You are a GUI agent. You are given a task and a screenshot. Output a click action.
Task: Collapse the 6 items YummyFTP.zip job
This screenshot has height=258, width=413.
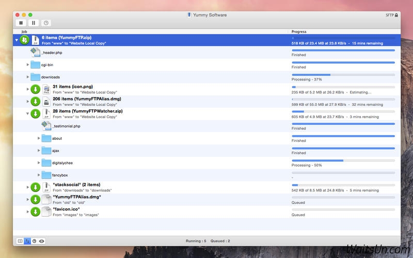click(17, 40)
